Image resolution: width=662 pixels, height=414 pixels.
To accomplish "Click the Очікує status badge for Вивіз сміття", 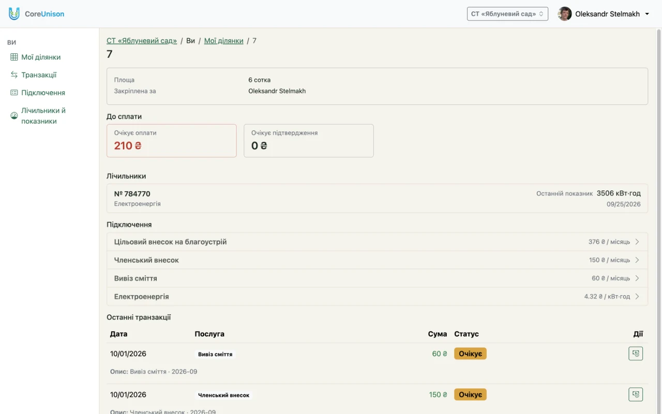I will pyautogui.click(x=470, y=353).
